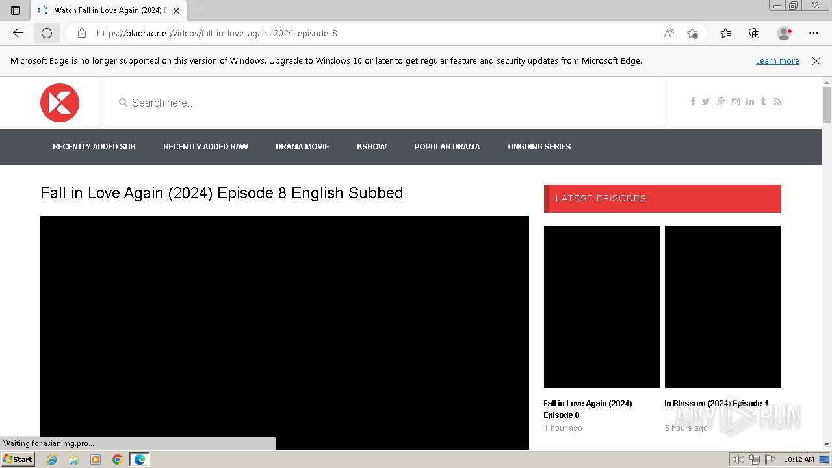
Task: View site lock information icon
Action: tap(82, 33)
